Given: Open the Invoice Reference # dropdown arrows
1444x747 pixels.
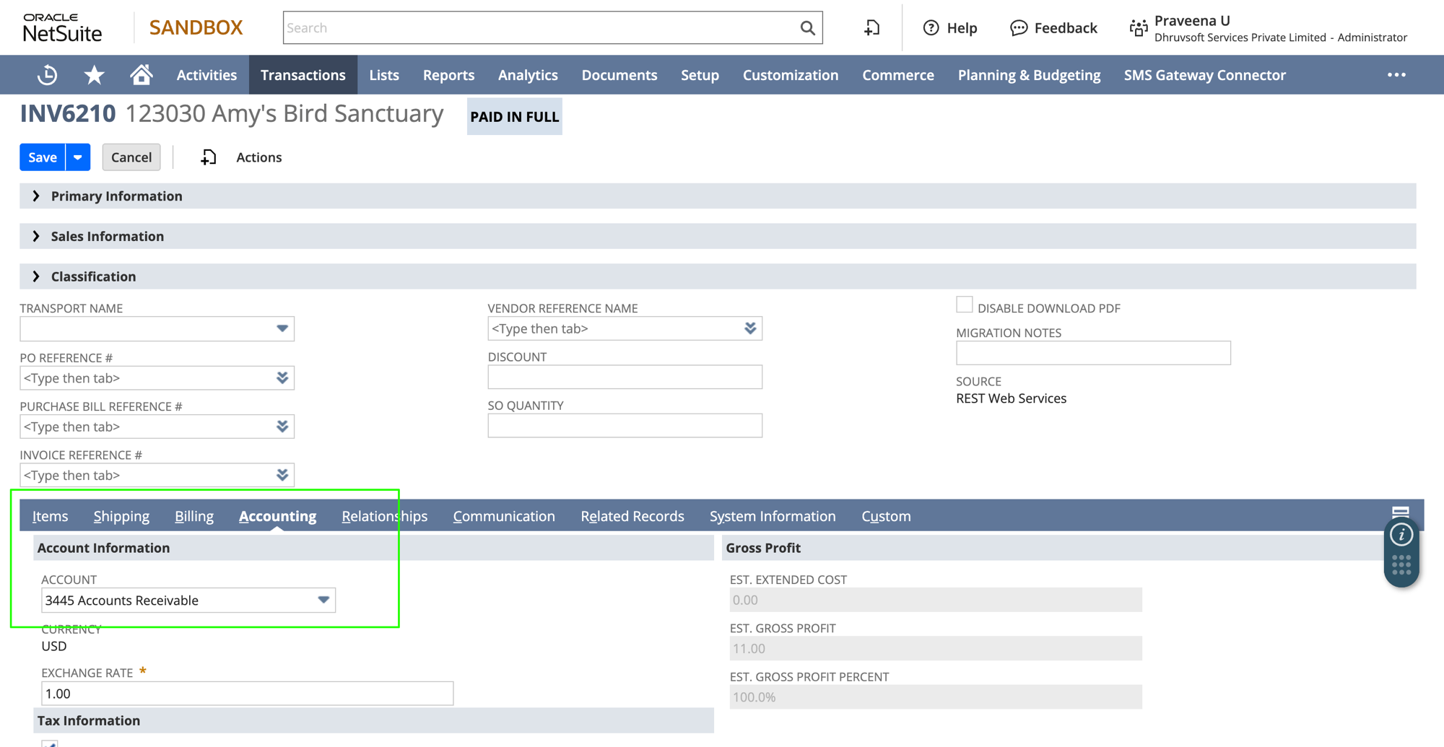Looking at the screenshot, I should (282, 475).
